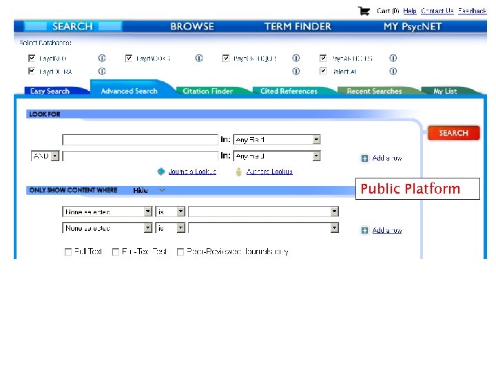
Task: Click the Authors Lookup person icon
Action: 239,172
